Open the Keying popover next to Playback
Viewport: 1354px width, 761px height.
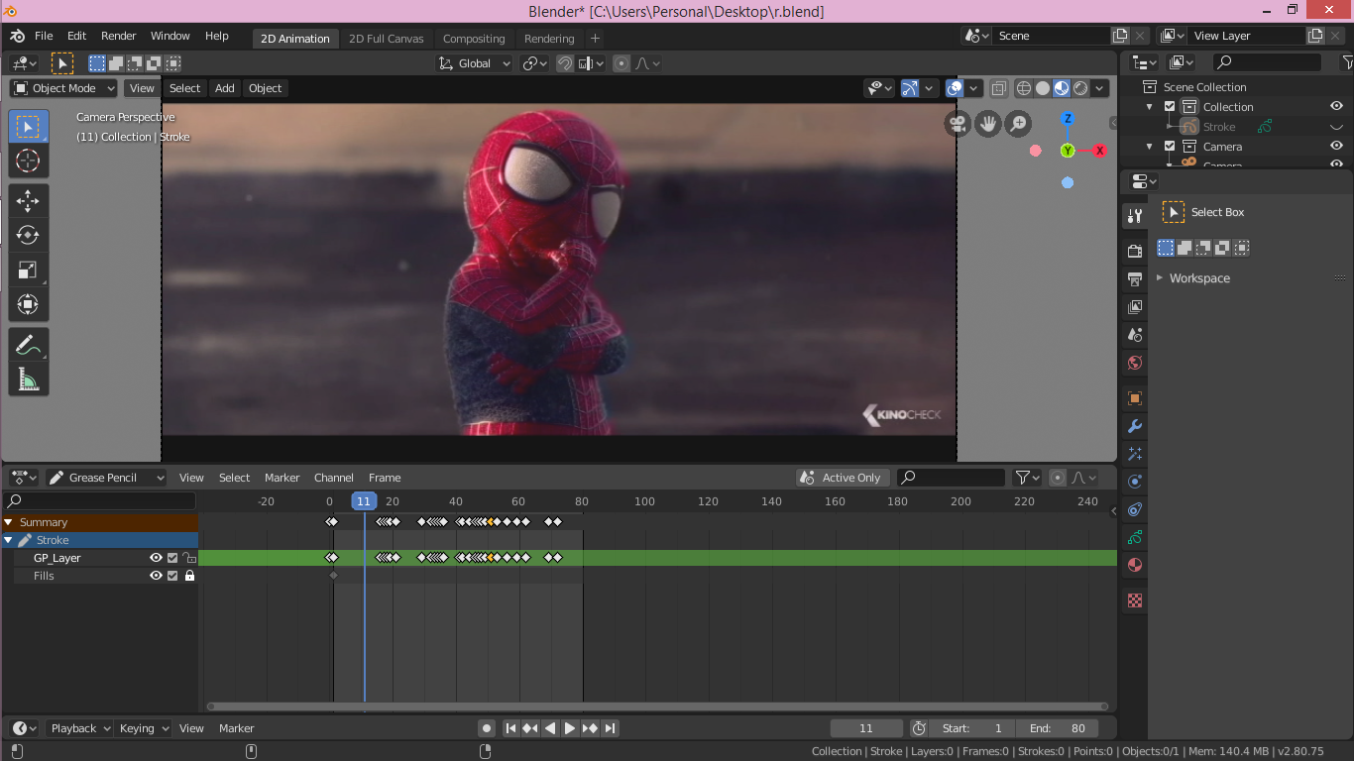click(x=142, y=728)
